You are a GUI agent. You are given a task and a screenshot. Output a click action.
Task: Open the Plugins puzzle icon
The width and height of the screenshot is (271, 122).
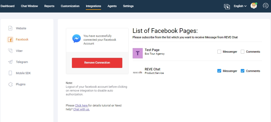(10, 84)
